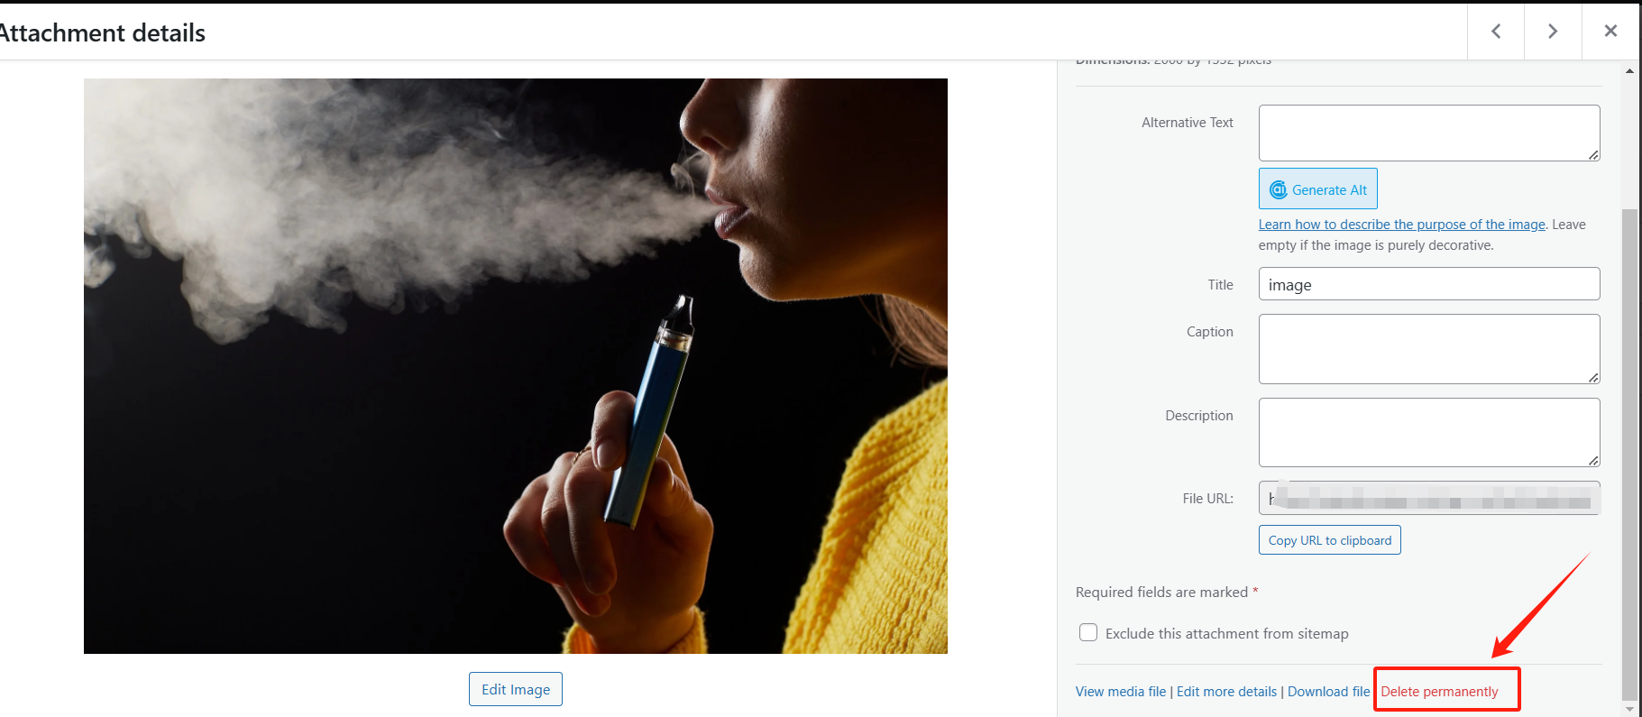Go to previous attachment with left chevron
Screen dimensions: 1642x717
click(x=1496, y=32)
